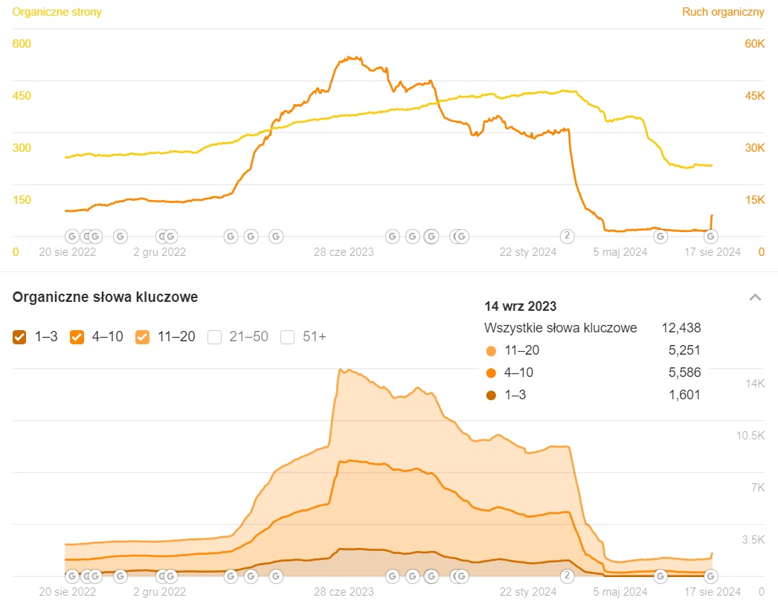
Task: Toggle off the 11–20 positions checkbox
Action: click(x=142, y=338)
